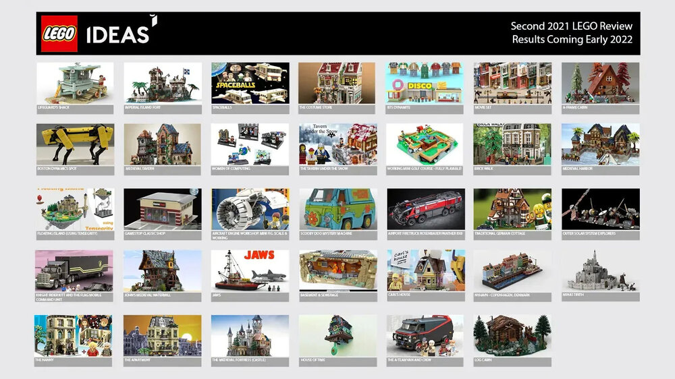The height and width of the screenshot is (379, 675).
Task: Select The Nanny project image
Action: point(73,336)
